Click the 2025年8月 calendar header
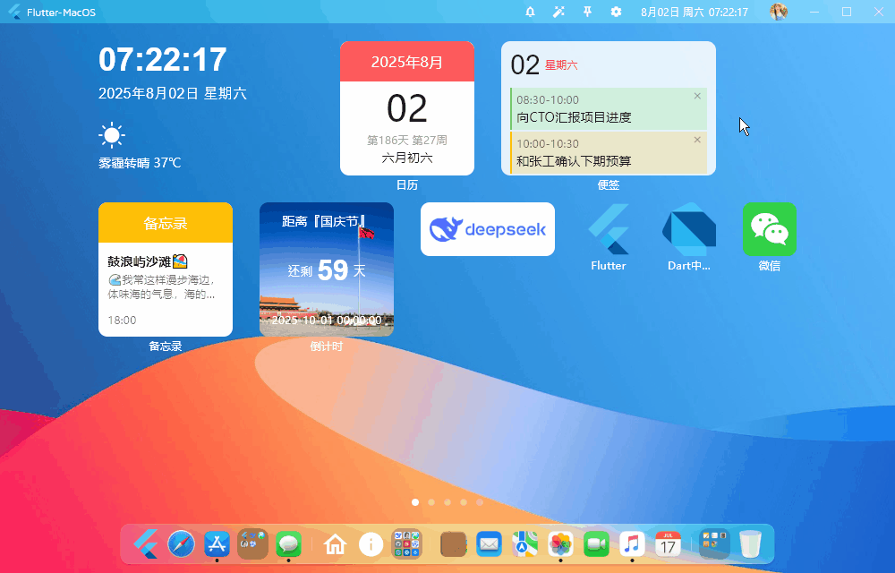 pyautogui.click(x=407, y=62)
